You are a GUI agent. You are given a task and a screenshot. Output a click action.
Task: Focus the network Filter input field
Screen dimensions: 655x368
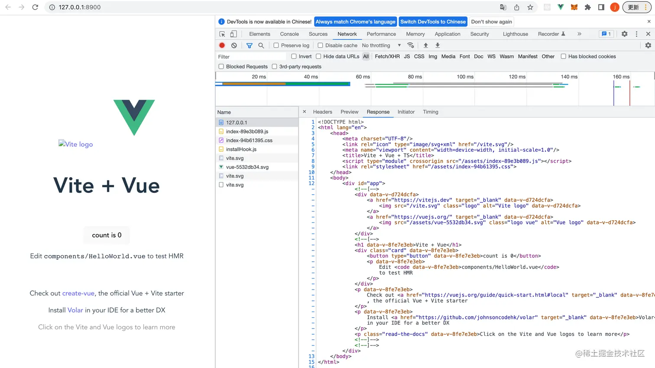251,57
